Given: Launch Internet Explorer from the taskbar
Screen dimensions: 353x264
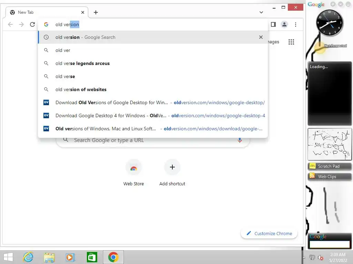Looking at the screenshot, I should [28, 257].
